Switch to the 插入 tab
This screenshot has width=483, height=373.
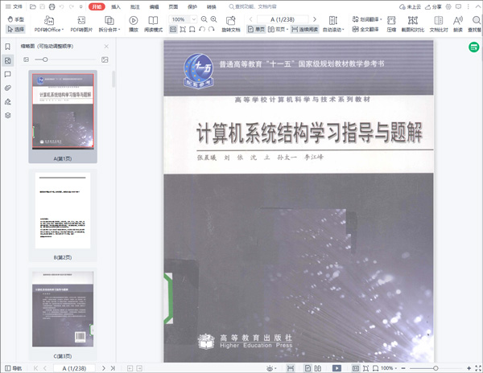(x=116, y=6)
